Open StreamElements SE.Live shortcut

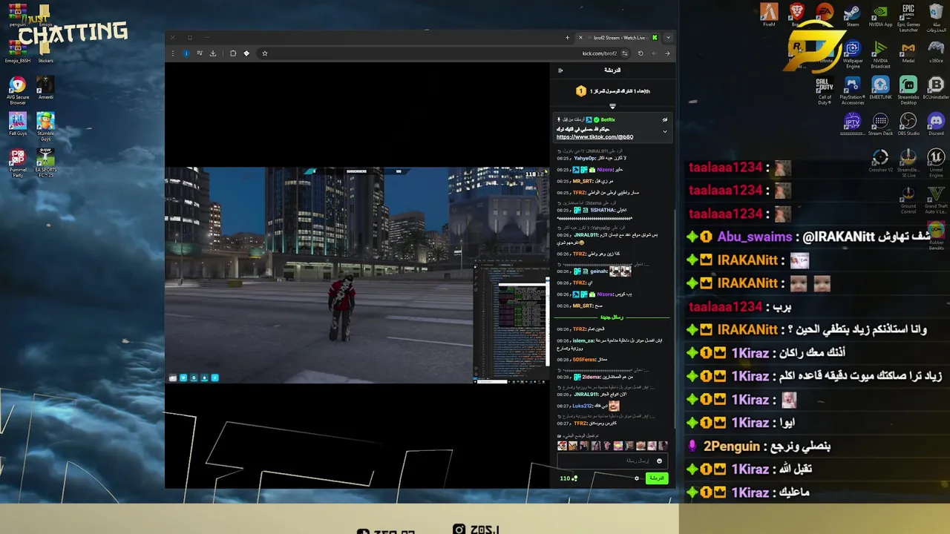pos(908,162)
